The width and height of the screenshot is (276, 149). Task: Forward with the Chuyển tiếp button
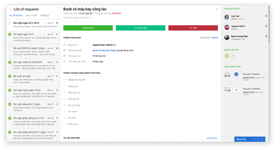(140, 28)
